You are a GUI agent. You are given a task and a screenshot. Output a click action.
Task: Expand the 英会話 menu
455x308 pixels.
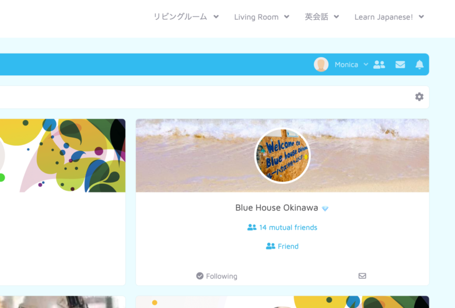[x=322, y=17]
